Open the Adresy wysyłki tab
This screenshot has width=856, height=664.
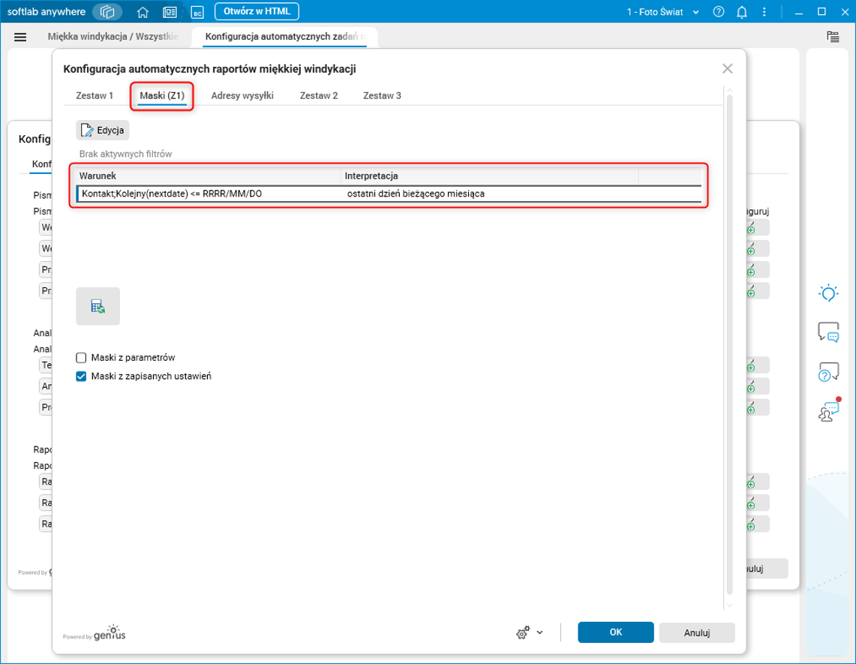[242, 95]
